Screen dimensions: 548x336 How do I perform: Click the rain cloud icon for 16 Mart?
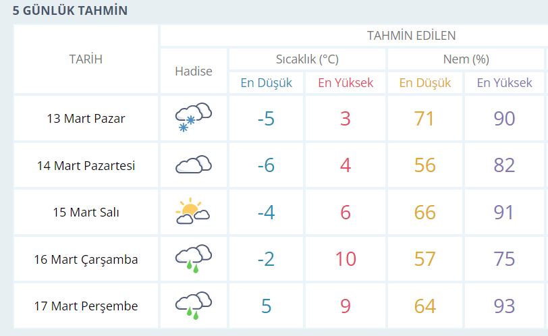(x=193, y=258)
